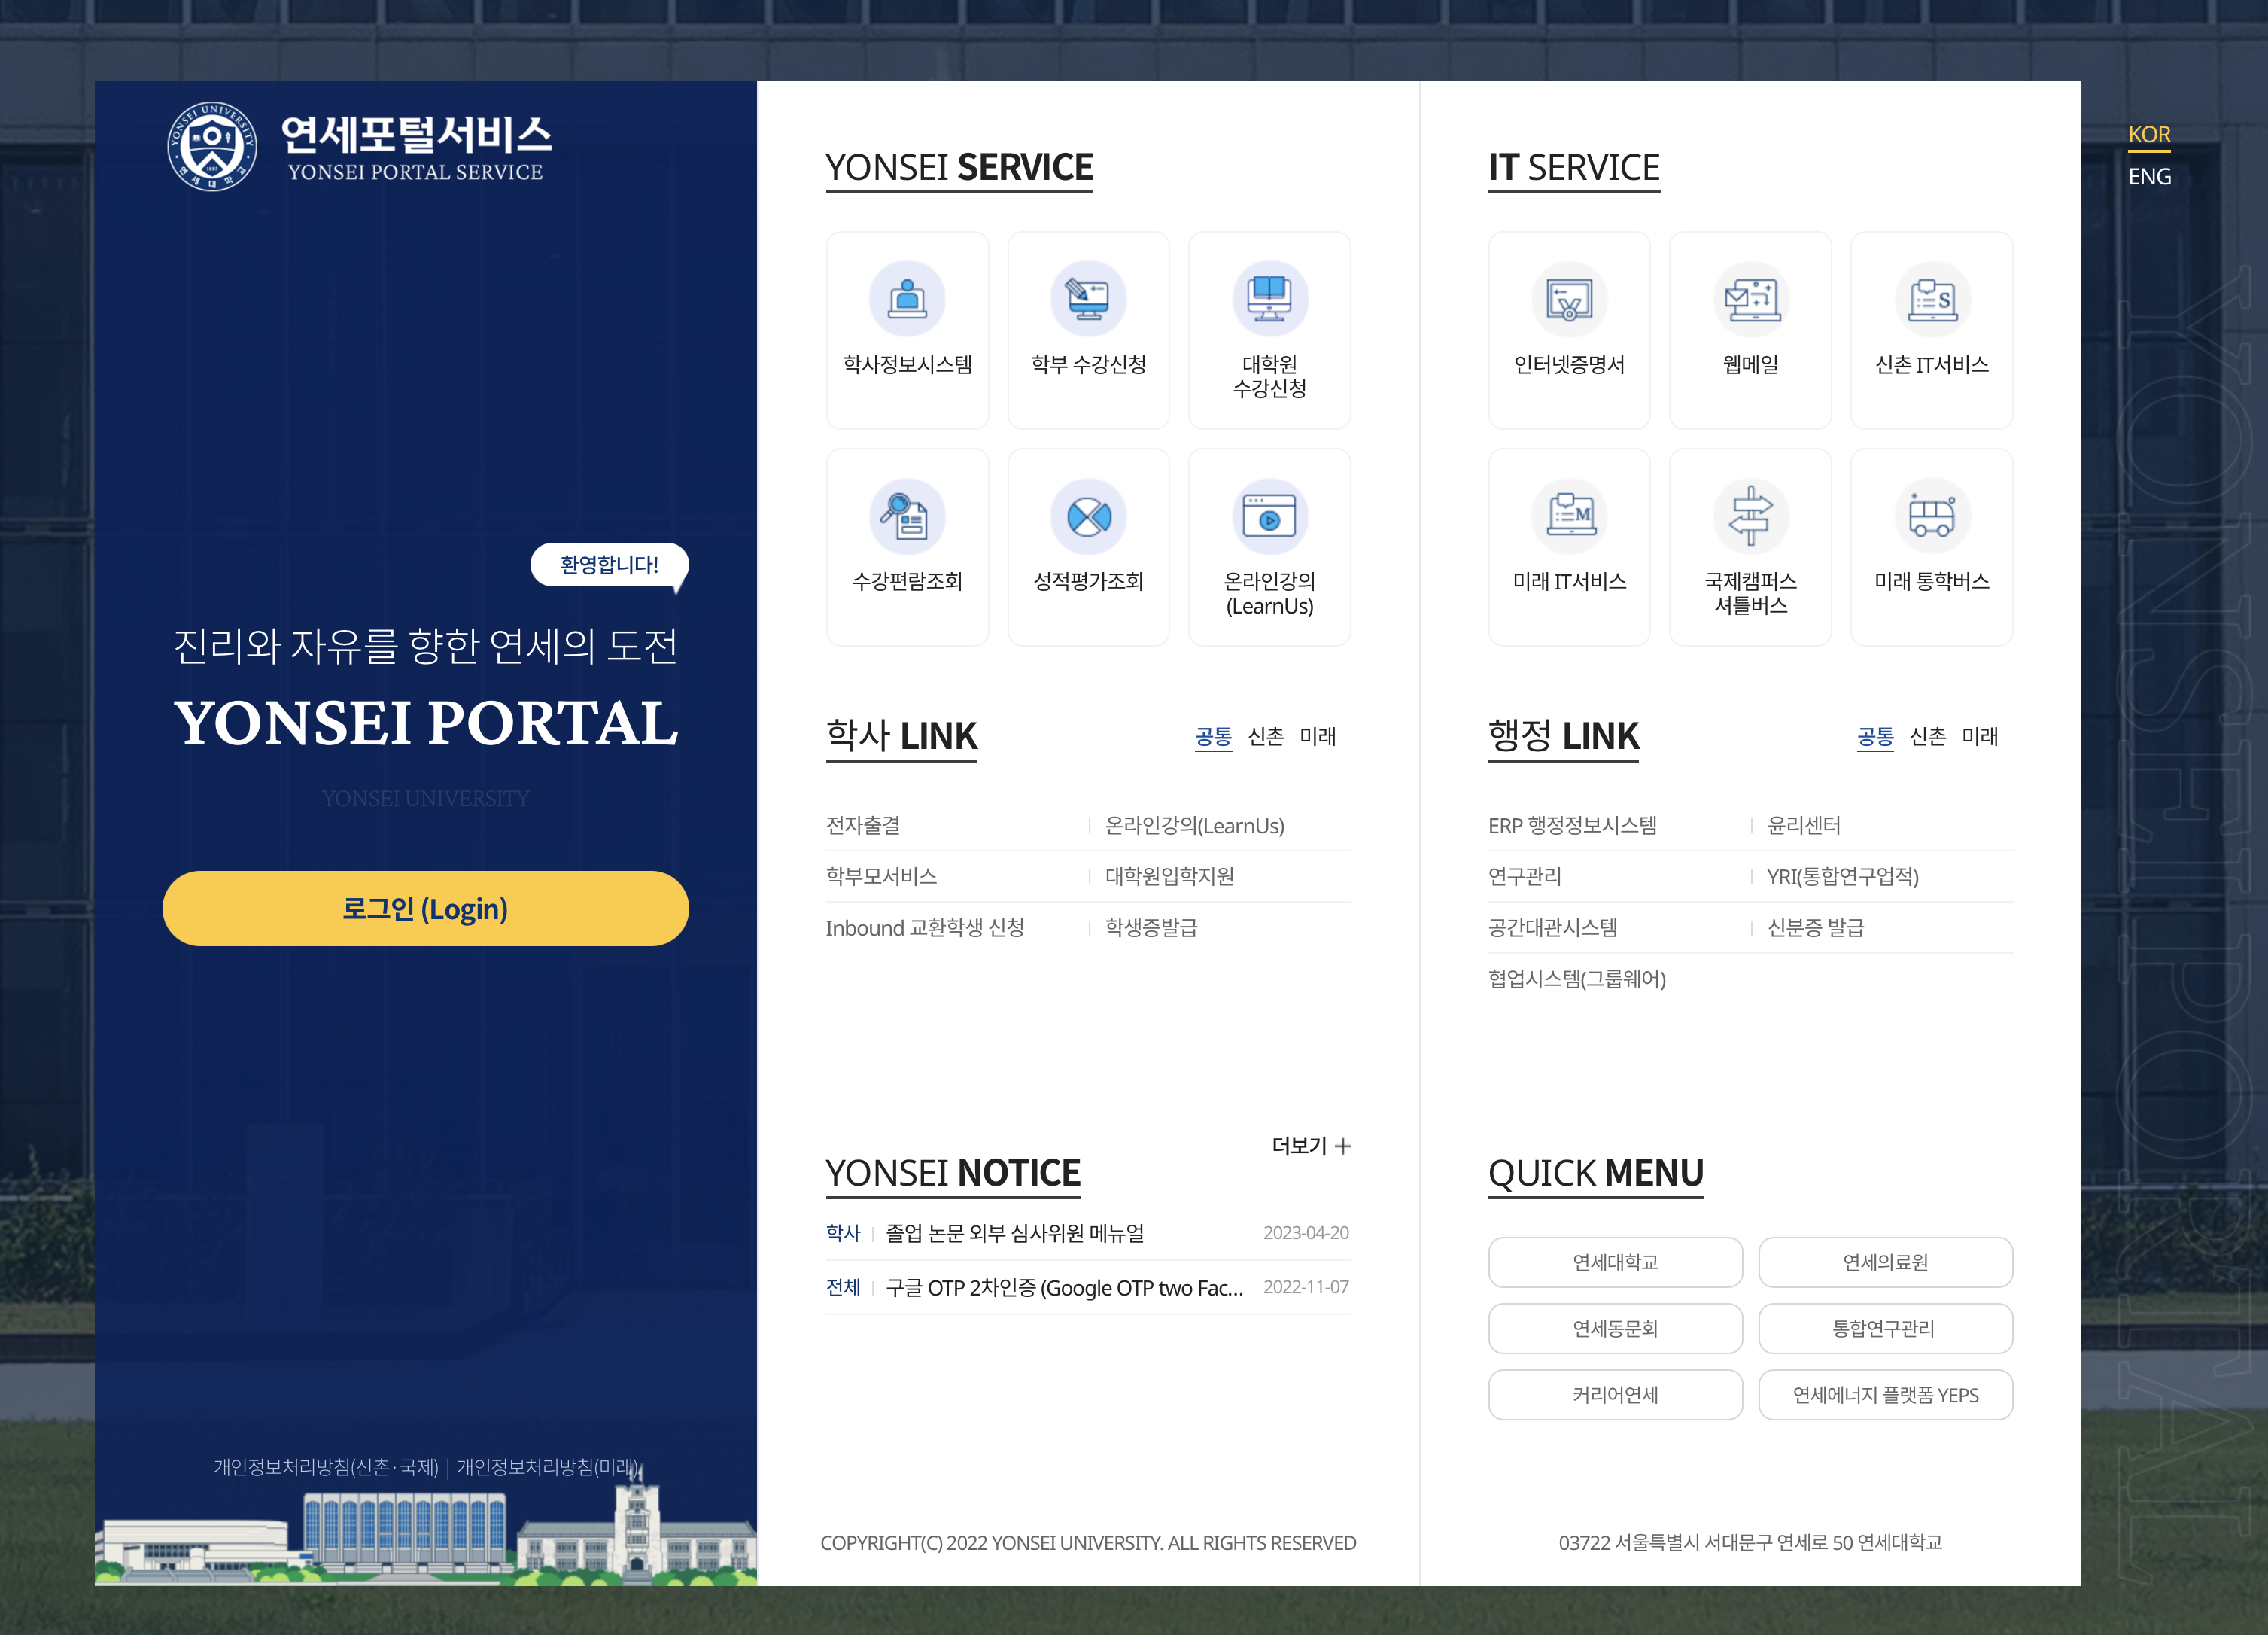Open the 학사정보시스템 service icon
2268x1635 pixels.
907,330
